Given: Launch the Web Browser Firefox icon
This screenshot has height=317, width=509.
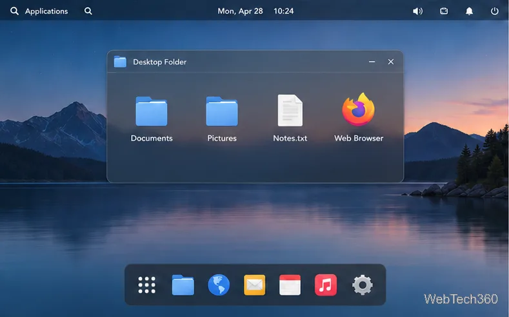Looking at the screenshot, I should (359, 110).
